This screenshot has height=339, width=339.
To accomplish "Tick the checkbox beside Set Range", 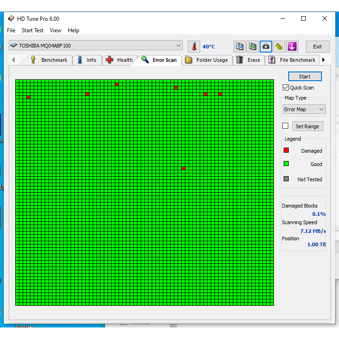I will 285,126.
